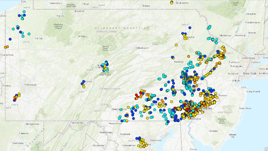Image resolution: width=268 pixels, height=151 pixels.
Task: Select the Dover label
Action: (x=194, y=149)
